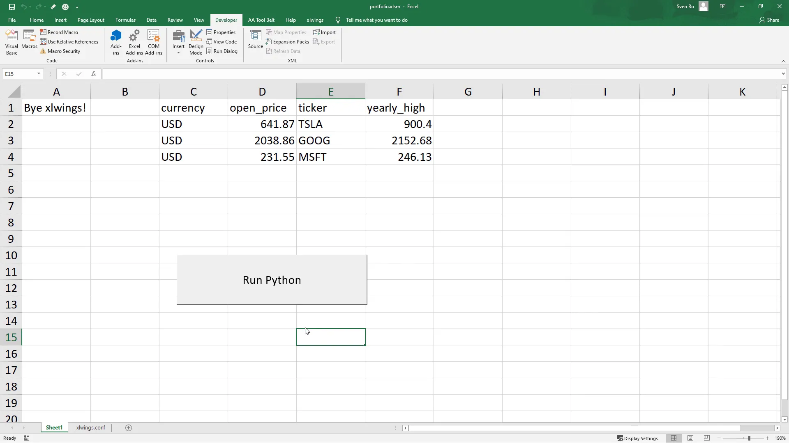Select the _xlwings.conf sheet tab
This screenshot has width=789, height=443.
(x=90, y=427)
